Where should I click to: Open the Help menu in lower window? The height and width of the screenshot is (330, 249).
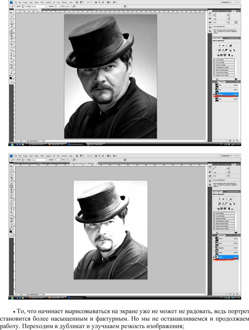point(71,156)
